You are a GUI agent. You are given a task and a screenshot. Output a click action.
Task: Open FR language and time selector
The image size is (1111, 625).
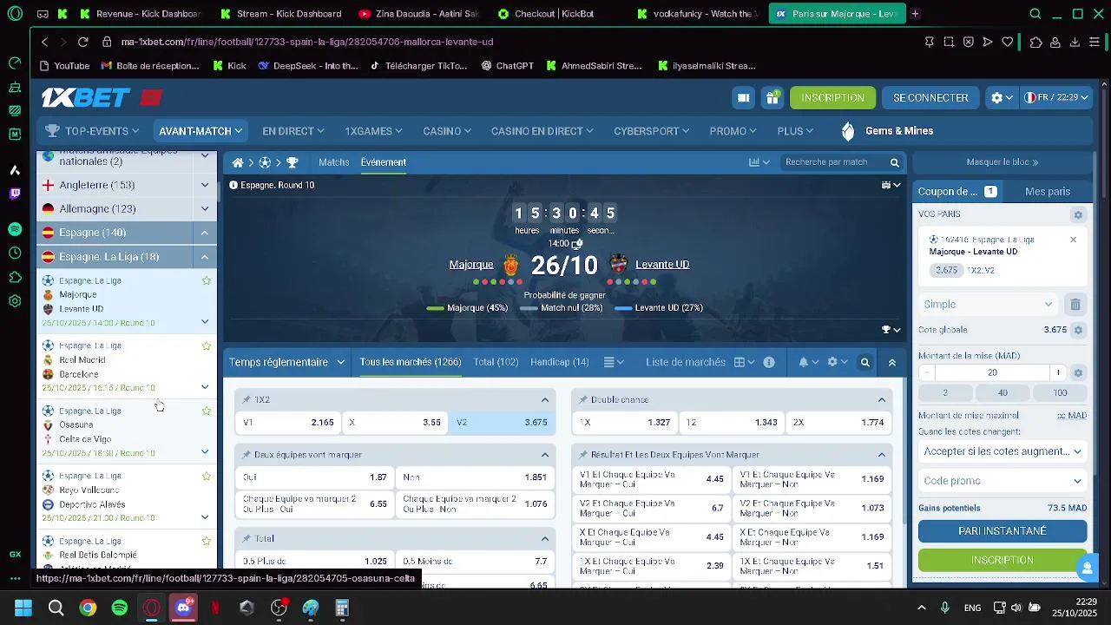click(1056, 98)
